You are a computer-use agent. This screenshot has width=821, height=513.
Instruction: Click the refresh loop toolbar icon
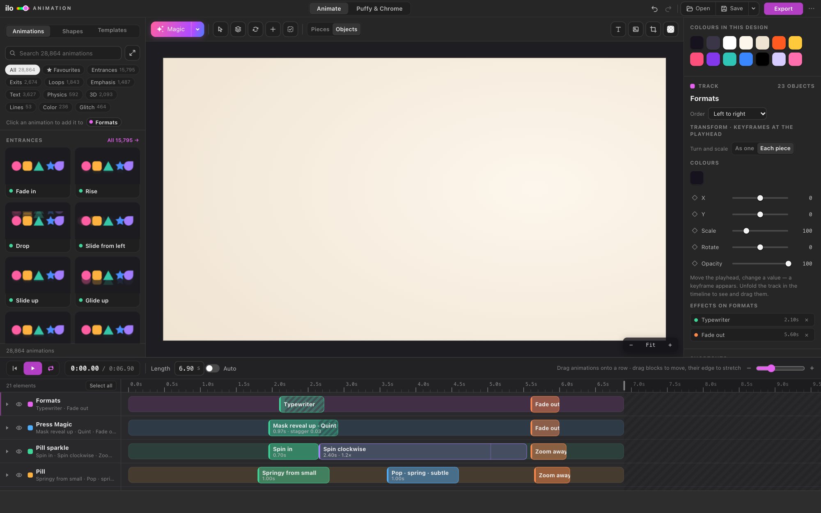(x=255, y=29)
